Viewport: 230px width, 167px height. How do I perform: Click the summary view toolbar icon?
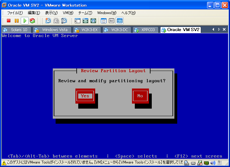click(104, 21)
